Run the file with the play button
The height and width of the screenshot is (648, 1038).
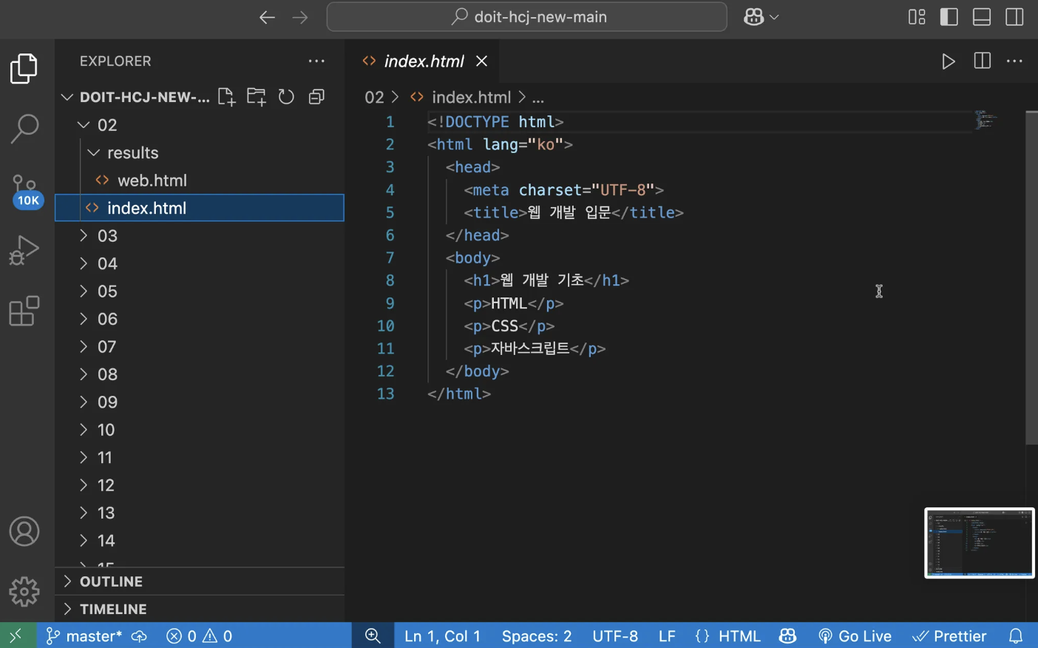point(948,61)
